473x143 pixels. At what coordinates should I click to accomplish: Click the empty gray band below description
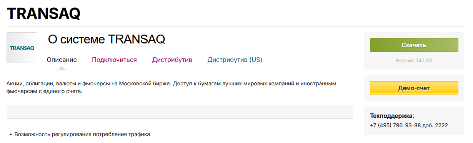coord(180,113)
